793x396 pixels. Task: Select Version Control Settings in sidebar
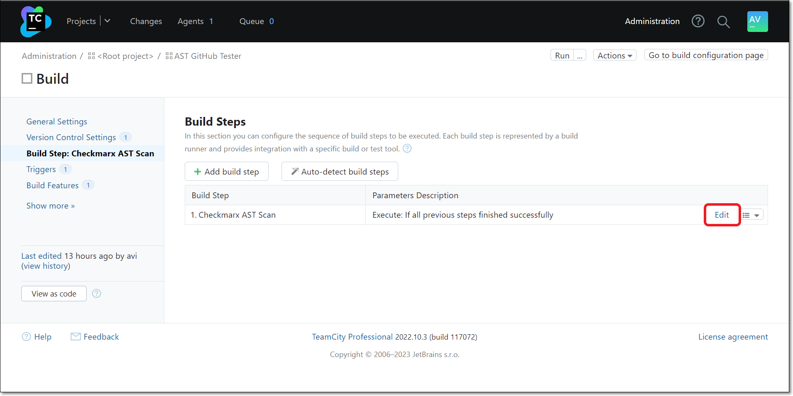[71, 137]
